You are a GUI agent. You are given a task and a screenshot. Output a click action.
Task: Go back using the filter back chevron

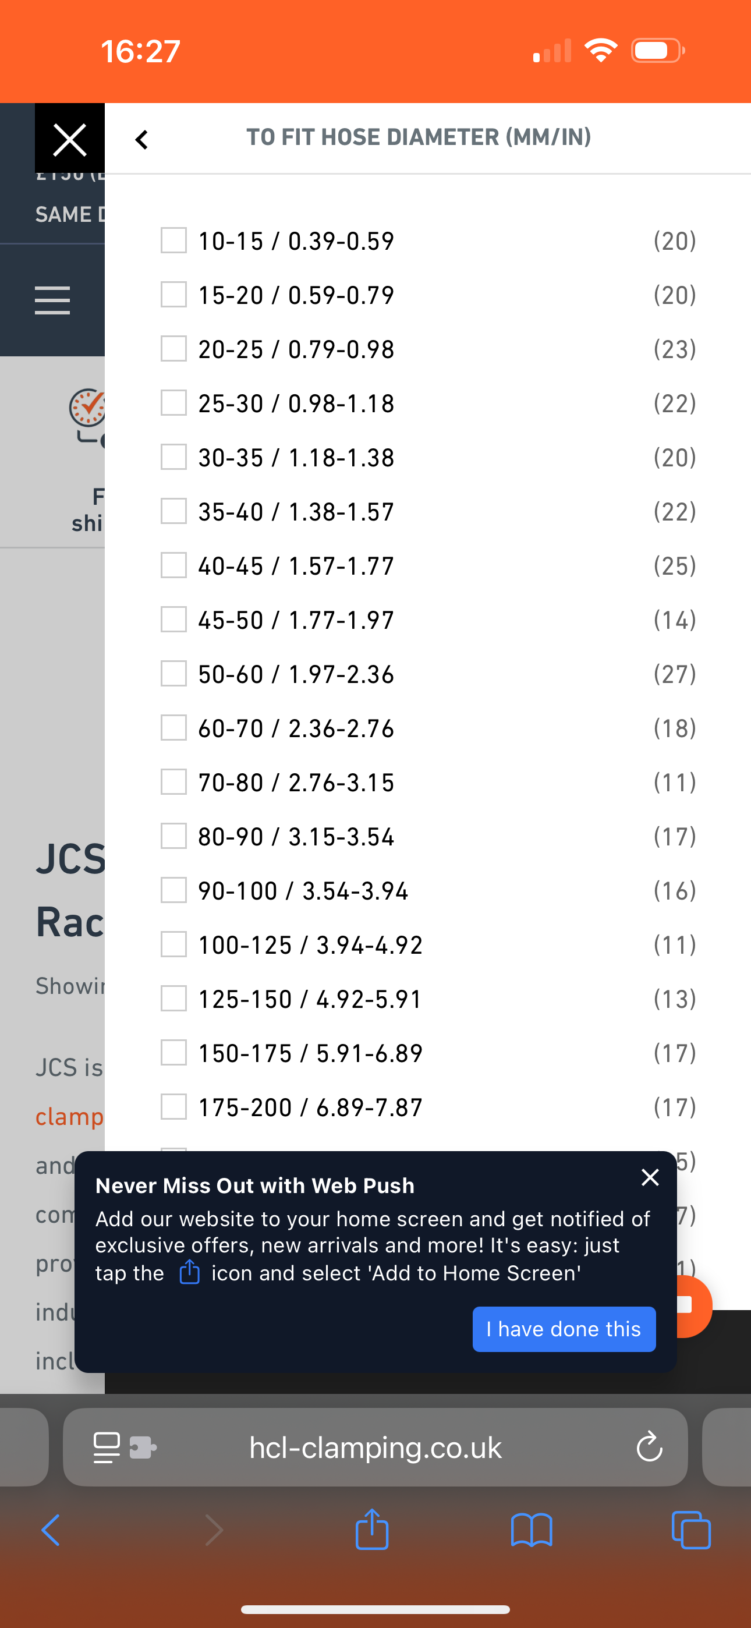tap(141, 140)
